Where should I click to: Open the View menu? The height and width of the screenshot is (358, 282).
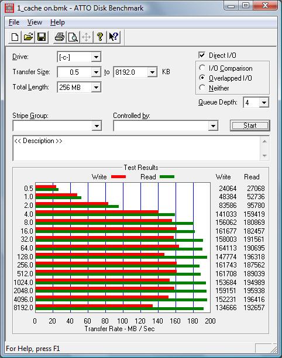[x=35, y=22]
